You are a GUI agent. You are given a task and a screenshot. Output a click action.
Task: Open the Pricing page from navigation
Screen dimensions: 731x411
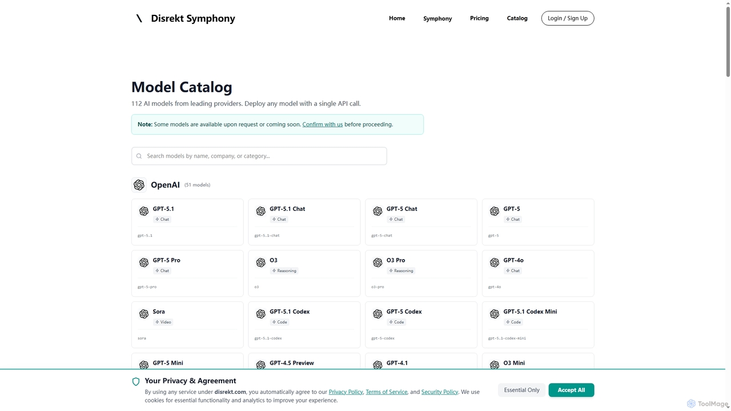pos(479,18)
